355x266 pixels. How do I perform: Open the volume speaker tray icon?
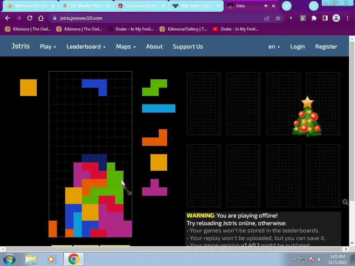pos(320,259)
